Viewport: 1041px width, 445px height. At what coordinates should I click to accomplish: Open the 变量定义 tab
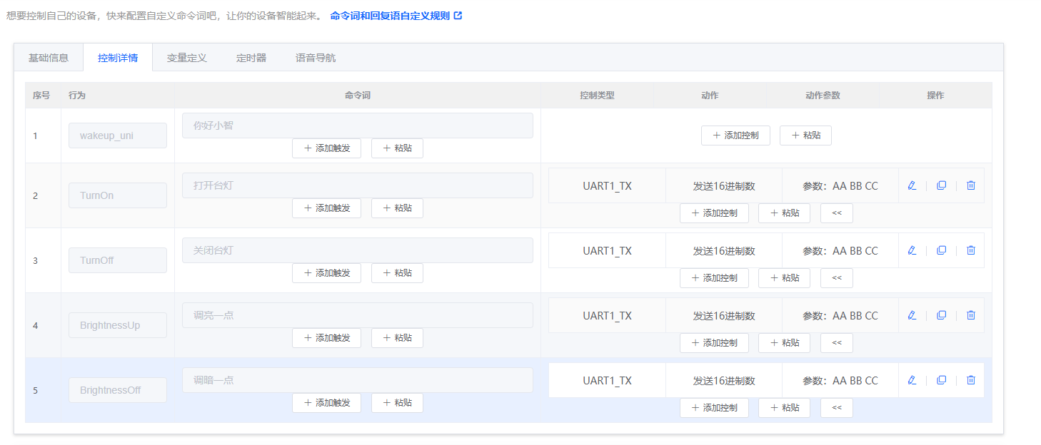[187, 58]
